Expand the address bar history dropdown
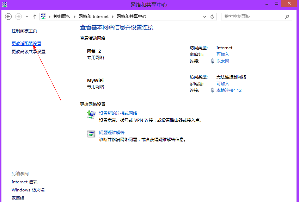 click(x=205, y=17)
